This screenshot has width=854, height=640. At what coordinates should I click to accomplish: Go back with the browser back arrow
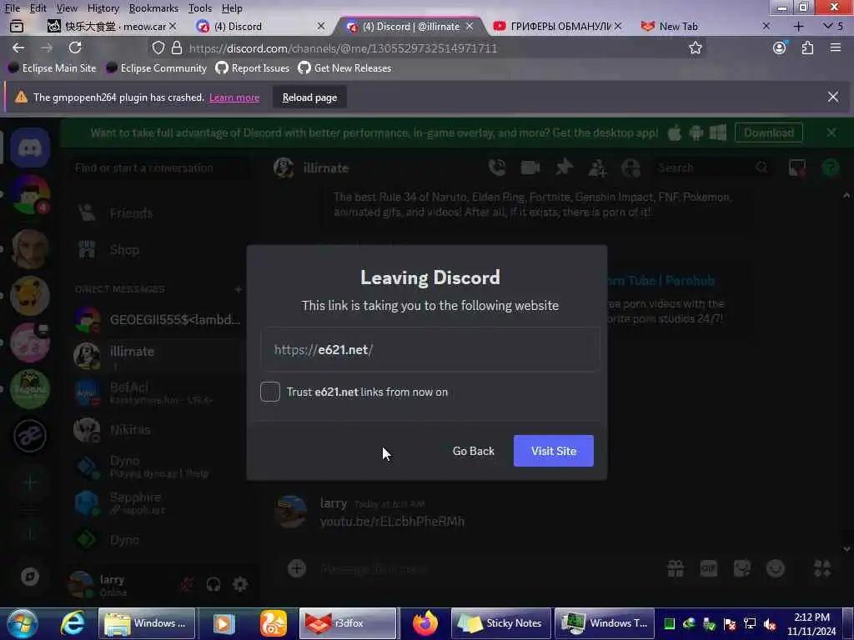click(18, 47)
